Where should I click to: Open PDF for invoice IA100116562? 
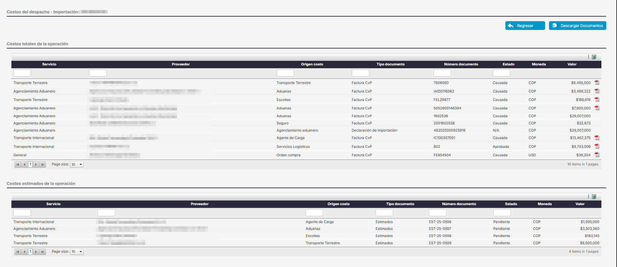tap(597, 91)
